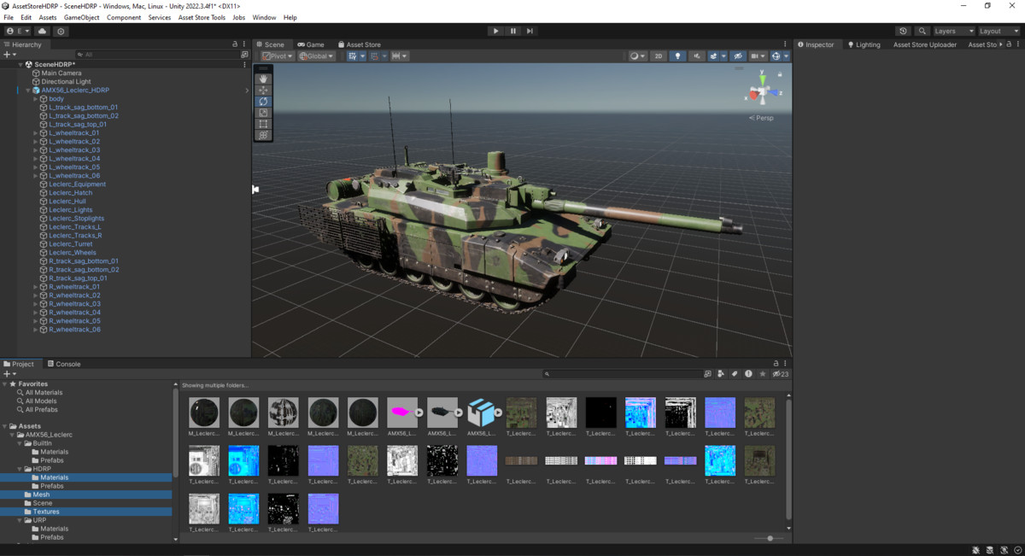This screenshot has height=556, width=1025.
Task: Select the Rect tool in Scene toolbar
Action: tap(263, 124)
